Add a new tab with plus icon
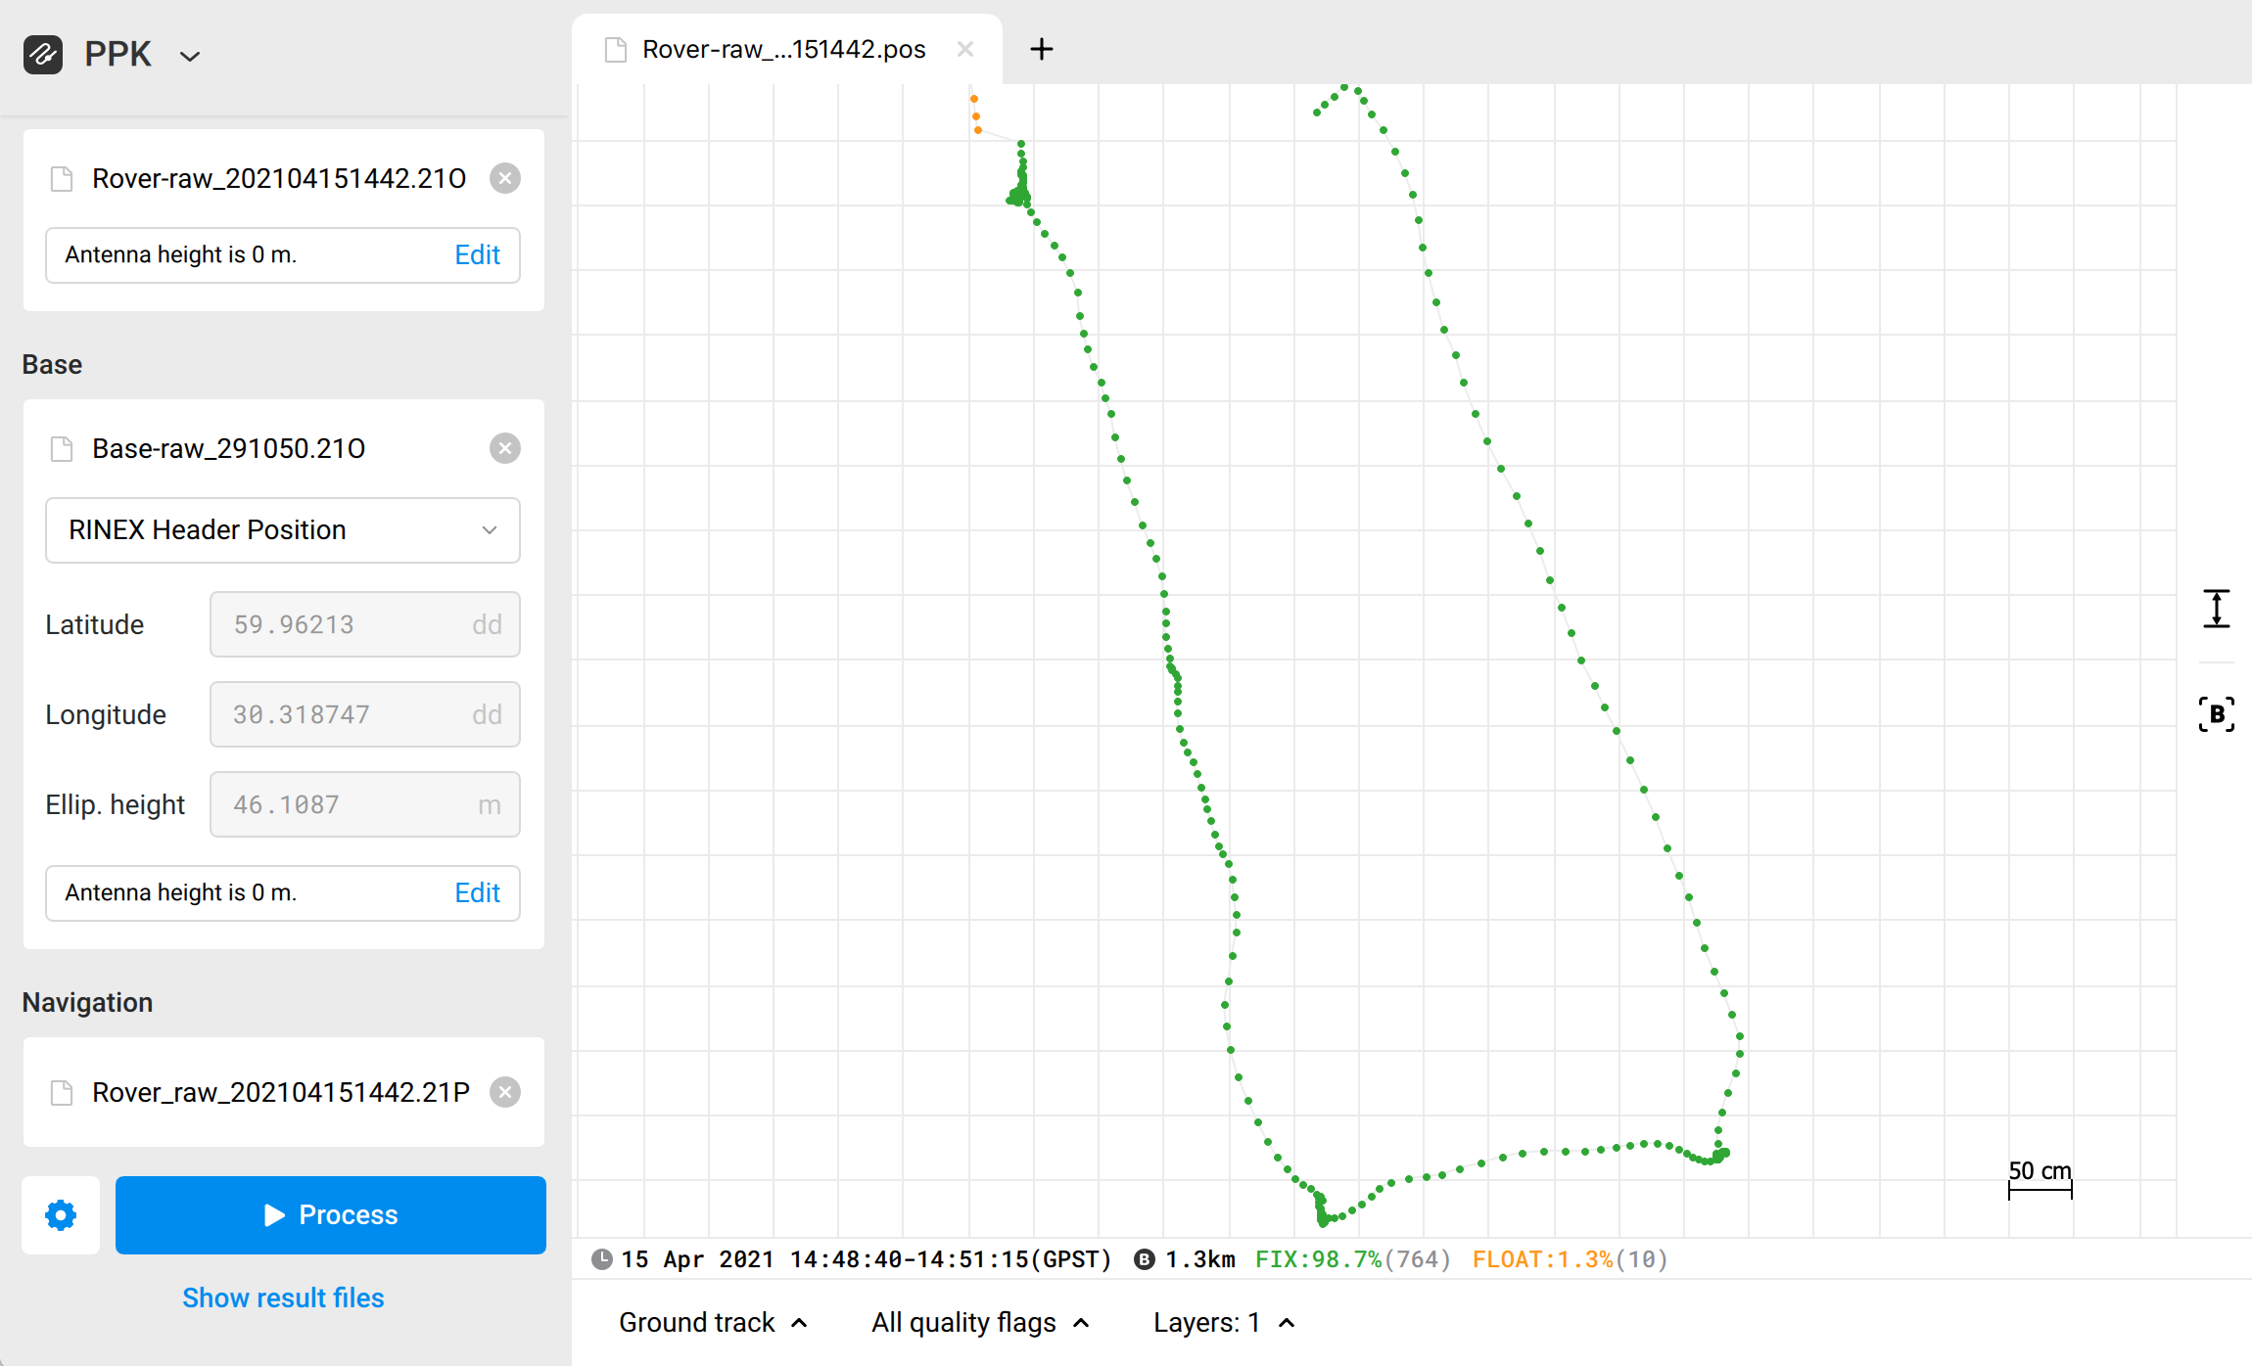Viewport: 2252px width, 1366px height. tap(1042, 49)
